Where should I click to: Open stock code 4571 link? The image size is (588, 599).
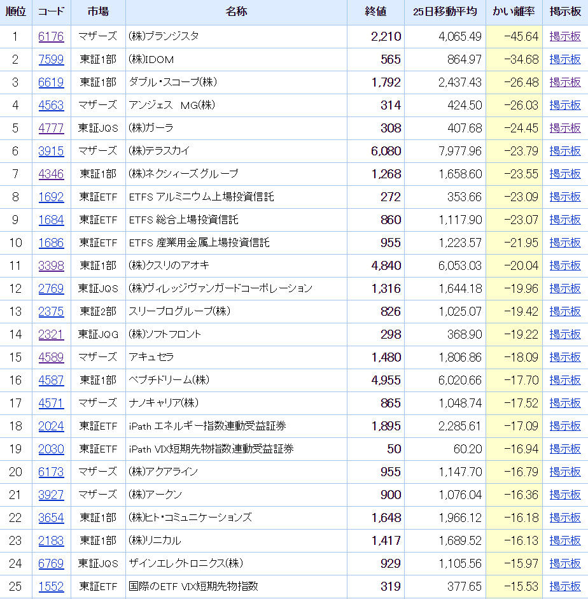(51, 404)
